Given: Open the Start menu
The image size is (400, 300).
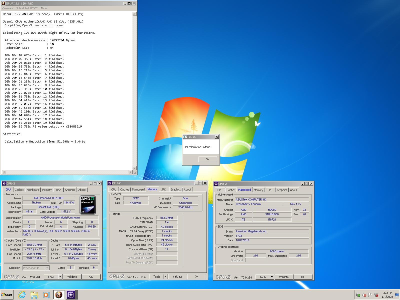Looking at the screenshot, I should 7,295.
